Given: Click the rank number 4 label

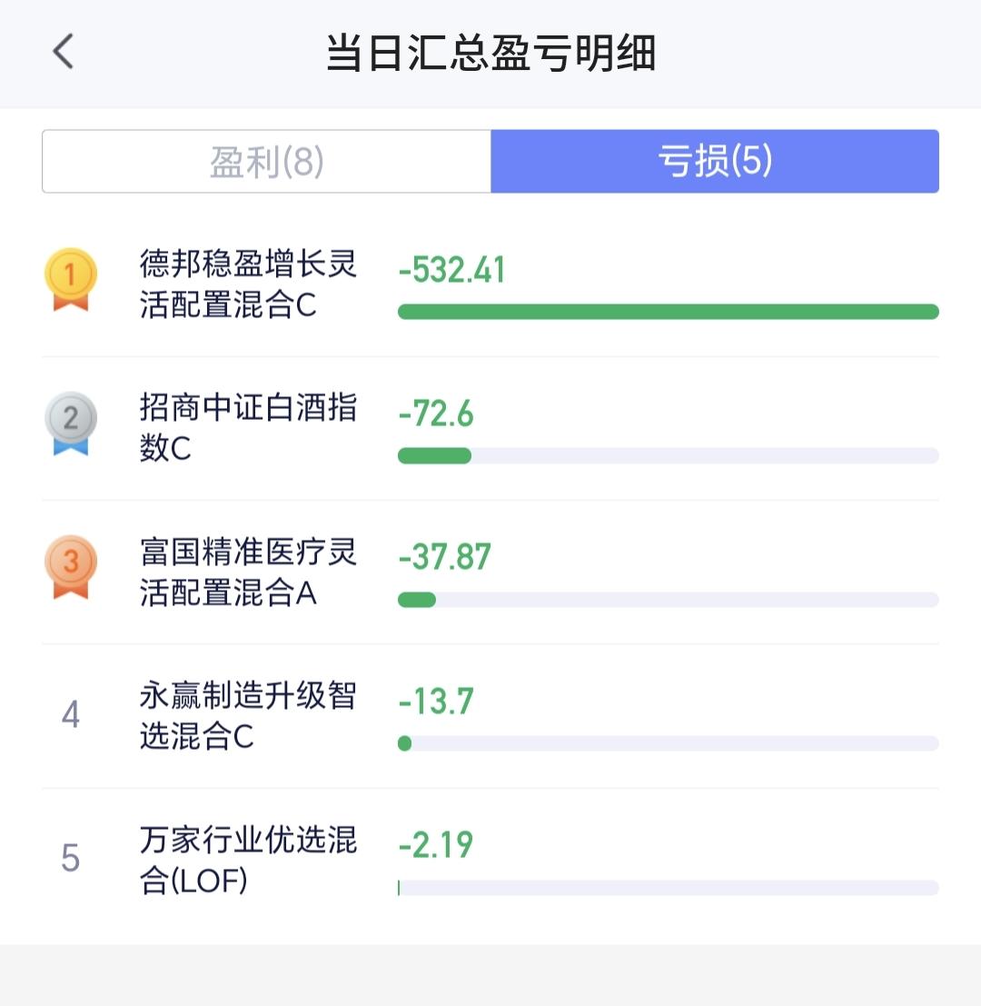Looking at the screenshot, I should tap(71, 714).
